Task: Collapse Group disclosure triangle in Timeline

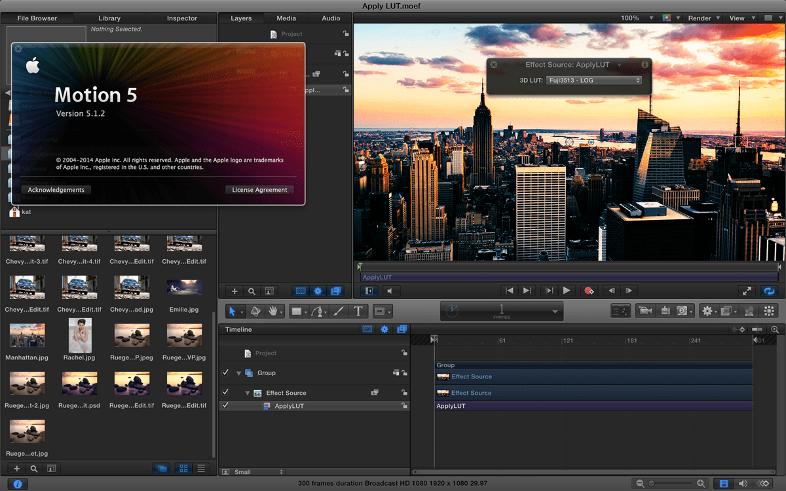Action: click(x=239, y=373)
